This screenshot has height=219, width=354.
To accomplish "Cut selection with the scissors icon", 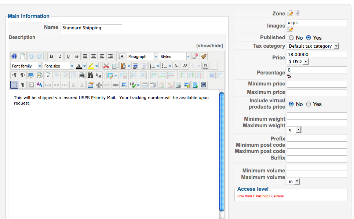I will pyautogui.click(x=106, y=66).
